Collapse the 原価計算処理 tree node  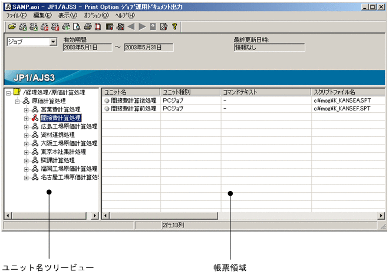tap(18, 101)
